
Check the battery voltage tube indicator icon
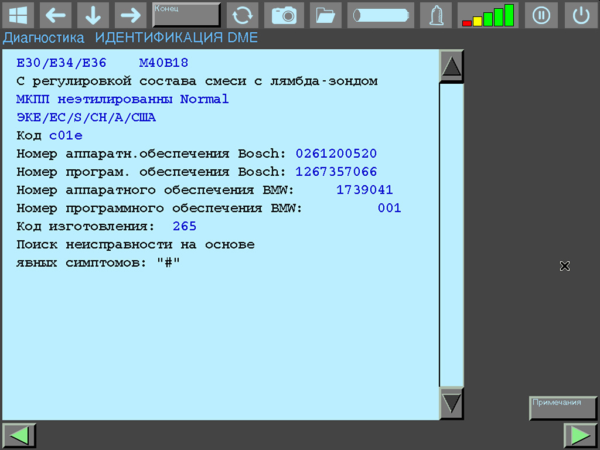point(380,15)
